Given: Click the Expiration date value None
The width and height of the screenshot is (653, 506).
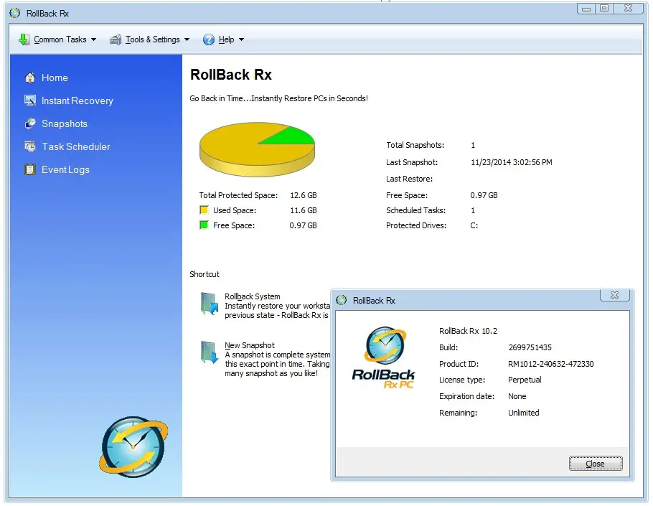Looking at the screenshot, I should tap(517, 396).
